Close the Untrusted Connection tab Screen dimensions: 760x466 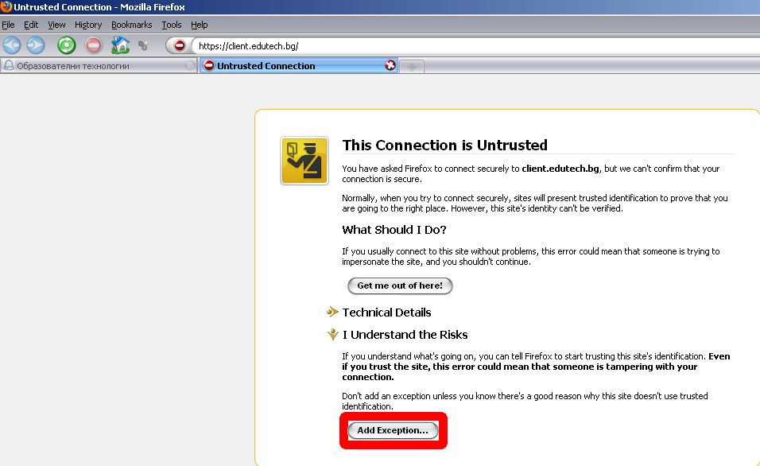tap(390, 65)
